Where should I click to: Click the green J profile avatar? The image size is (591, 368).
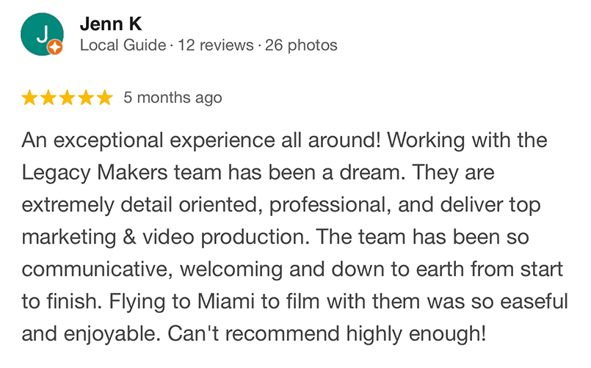(x=42, y=34)
